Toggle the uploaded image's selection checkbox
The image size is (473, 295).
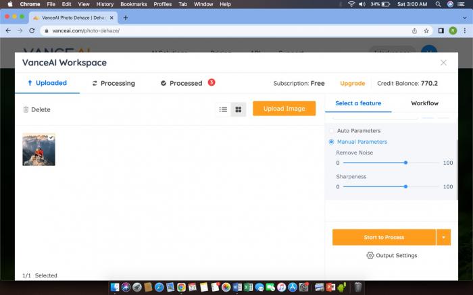pos(51,138)
